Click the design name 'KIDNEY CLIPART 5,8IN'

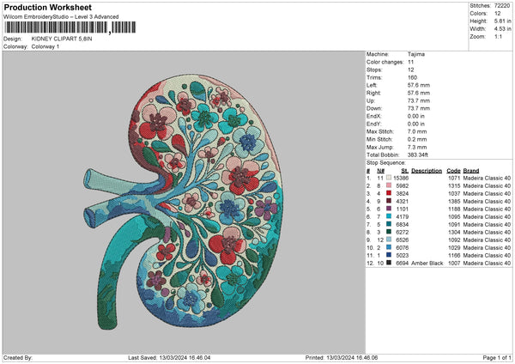[x=62, y=39]
